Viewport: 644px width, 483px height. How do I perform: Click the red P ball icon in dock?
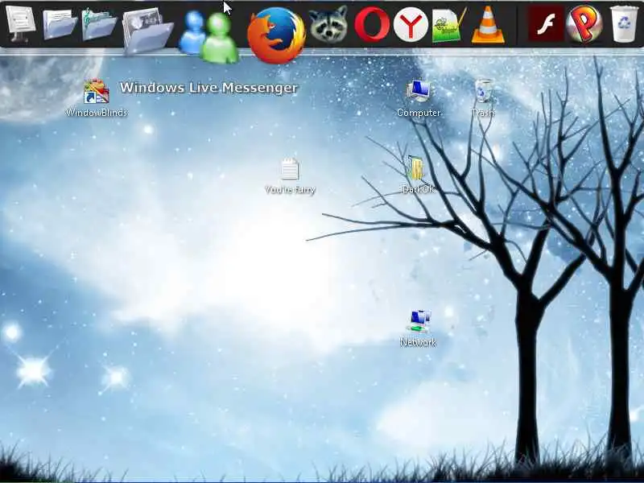coord(584,24)
